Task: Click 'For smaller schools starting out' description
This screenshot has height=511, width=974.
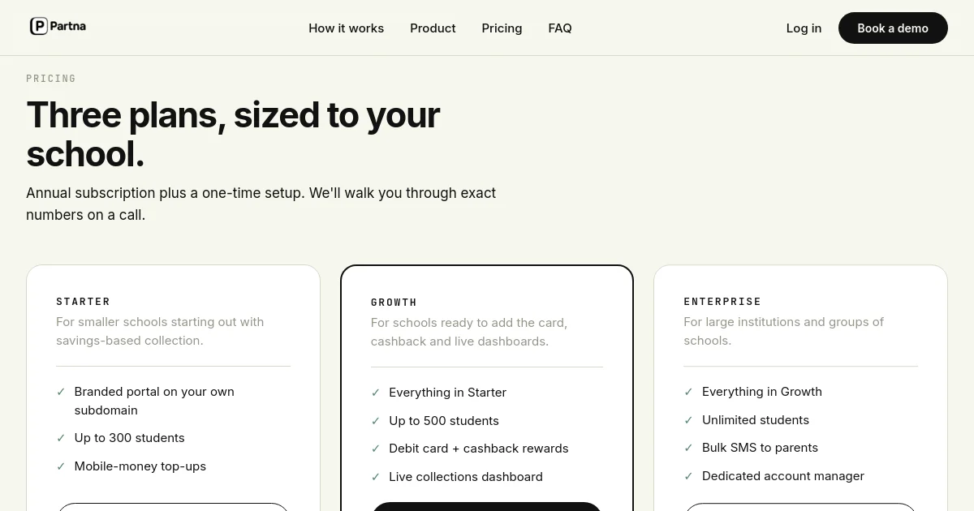Action: pos(160,331)
